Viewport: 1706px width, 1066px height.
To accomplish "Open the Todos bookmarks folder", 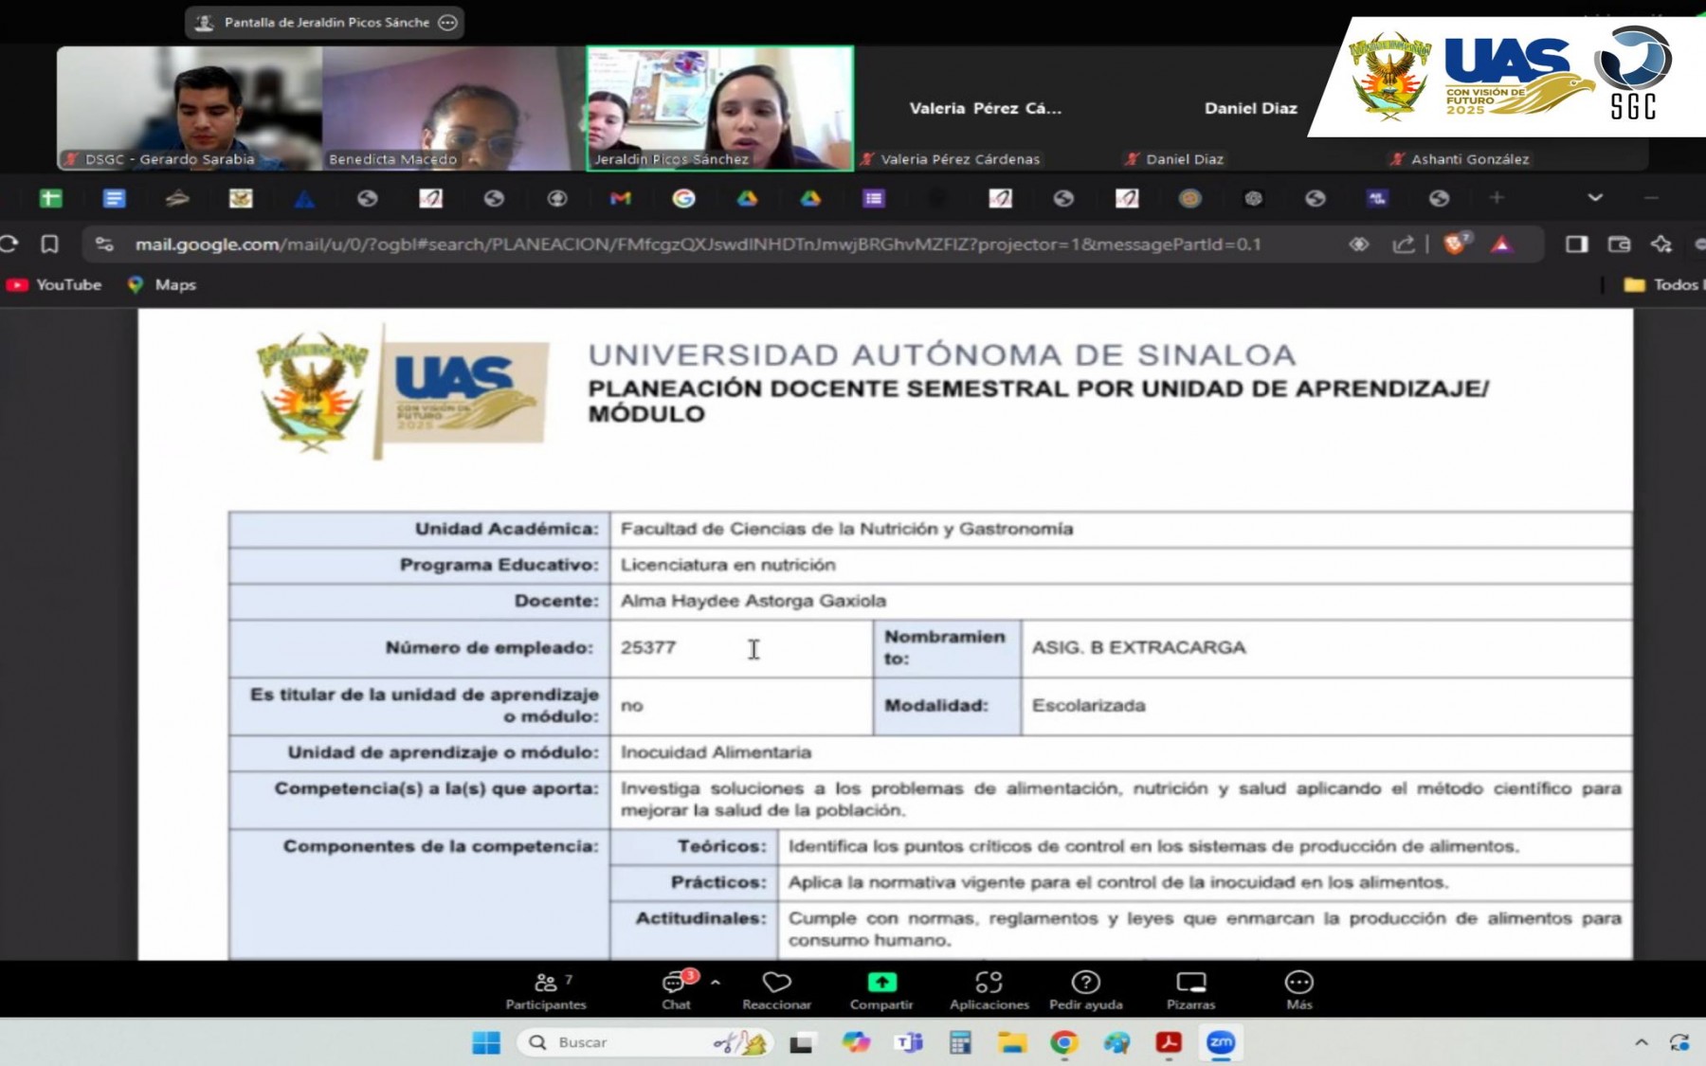I will [x=1664, y=284].
